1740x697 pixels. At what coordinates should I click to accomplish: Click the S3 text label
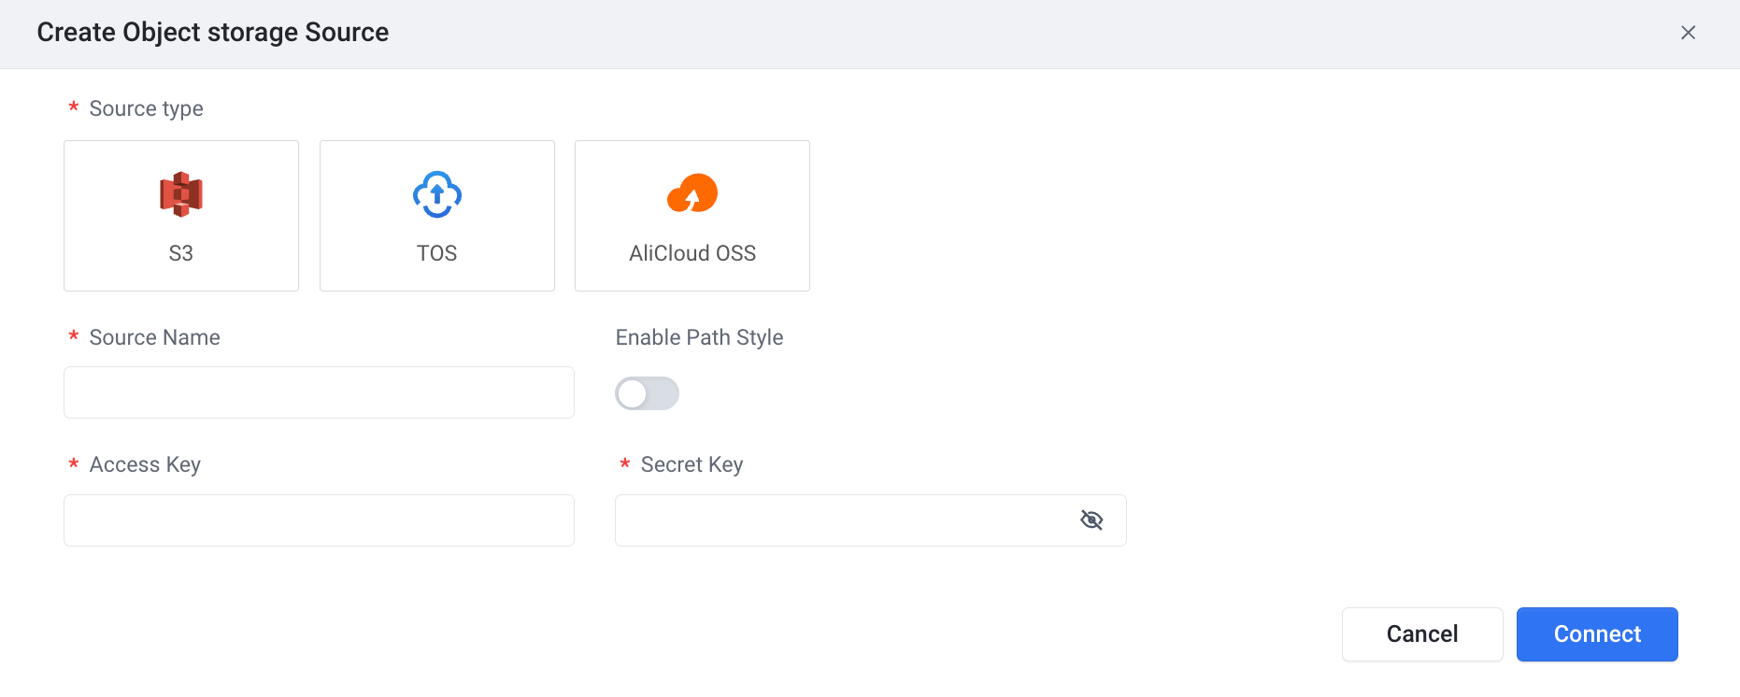[181, 253]
